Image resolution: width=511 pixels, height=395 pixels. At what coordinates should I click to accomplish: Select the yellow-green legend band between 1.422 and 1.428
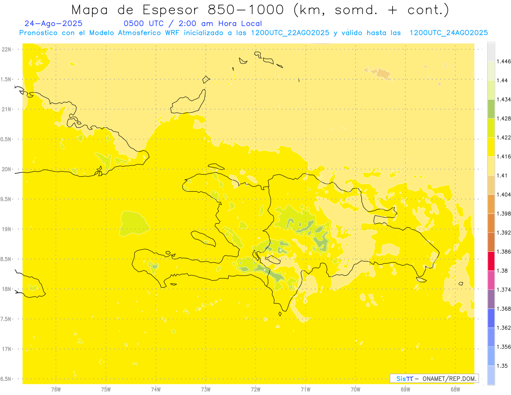coord(491,128)
